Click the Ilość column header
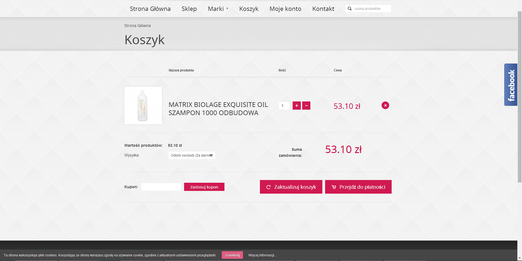 (282, 70)
